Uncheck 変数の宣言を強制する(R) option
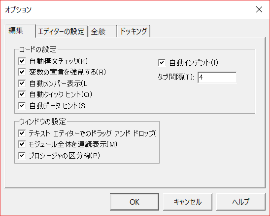Image resolution: width=270 pixels, height=216 pixels. (x=22, y=72)
